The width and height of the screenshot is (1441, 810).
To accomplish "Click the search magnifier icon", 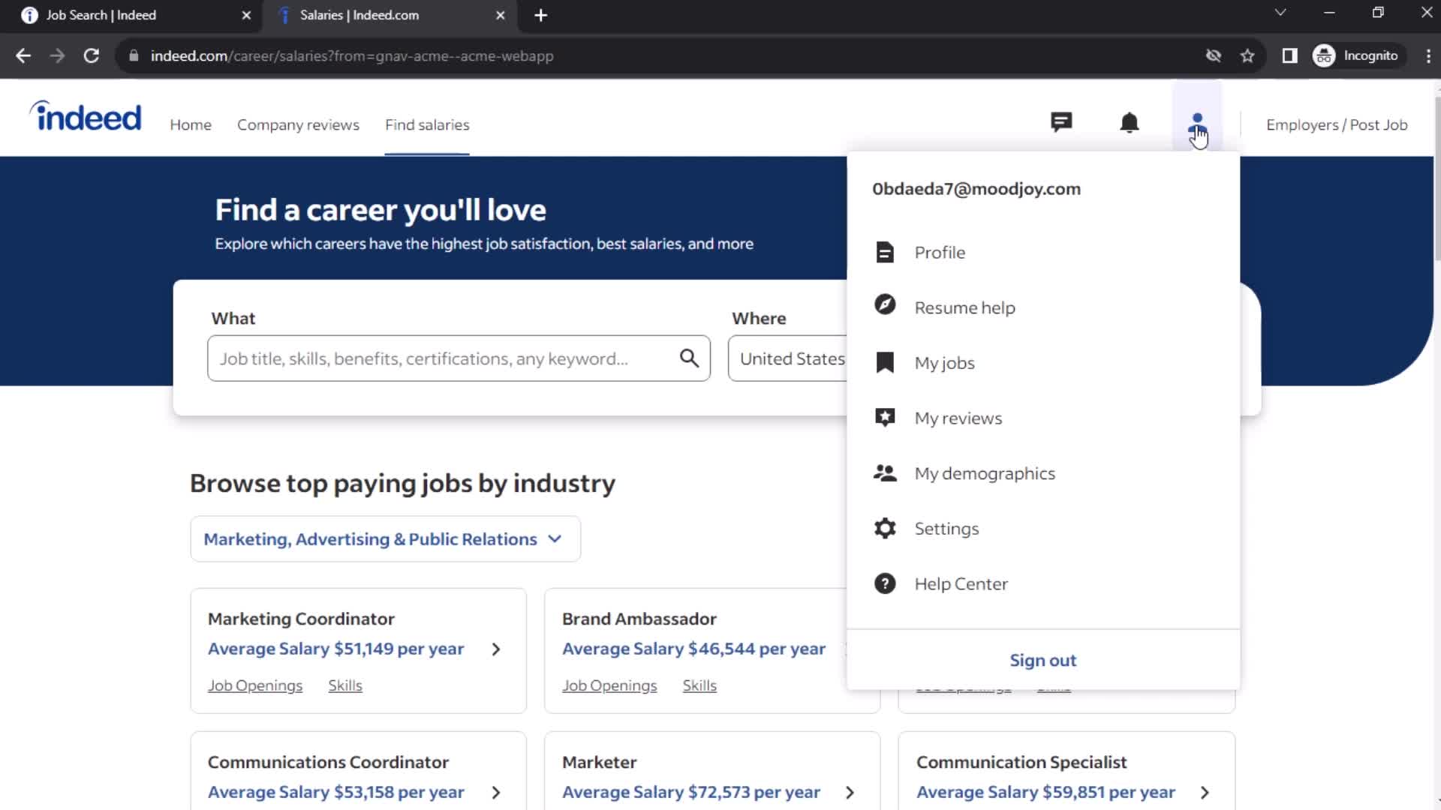I will [x=690, y=358].
